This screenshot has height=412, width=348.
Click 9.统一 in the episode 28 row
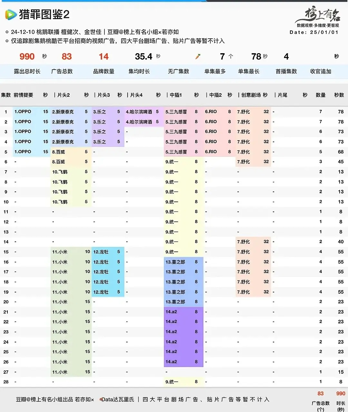tap(172, 382)
